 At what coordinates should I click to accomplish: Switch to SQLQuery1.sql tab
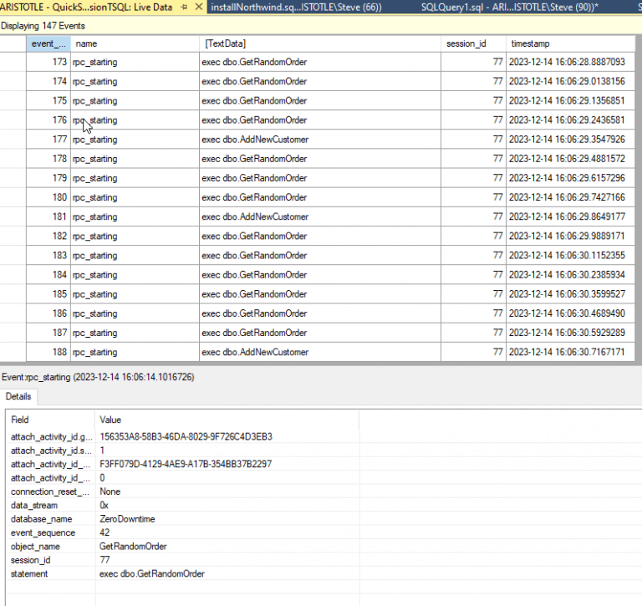pos(509,7)
